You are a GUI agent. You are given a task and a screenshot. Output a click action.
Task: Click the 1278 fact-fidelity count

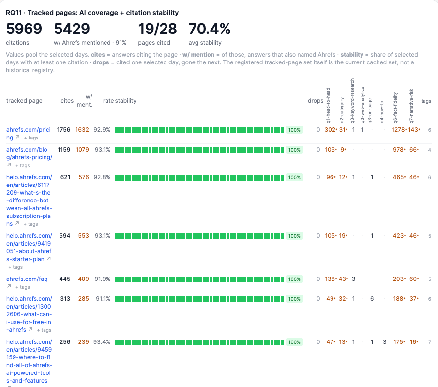pos(399,130)
